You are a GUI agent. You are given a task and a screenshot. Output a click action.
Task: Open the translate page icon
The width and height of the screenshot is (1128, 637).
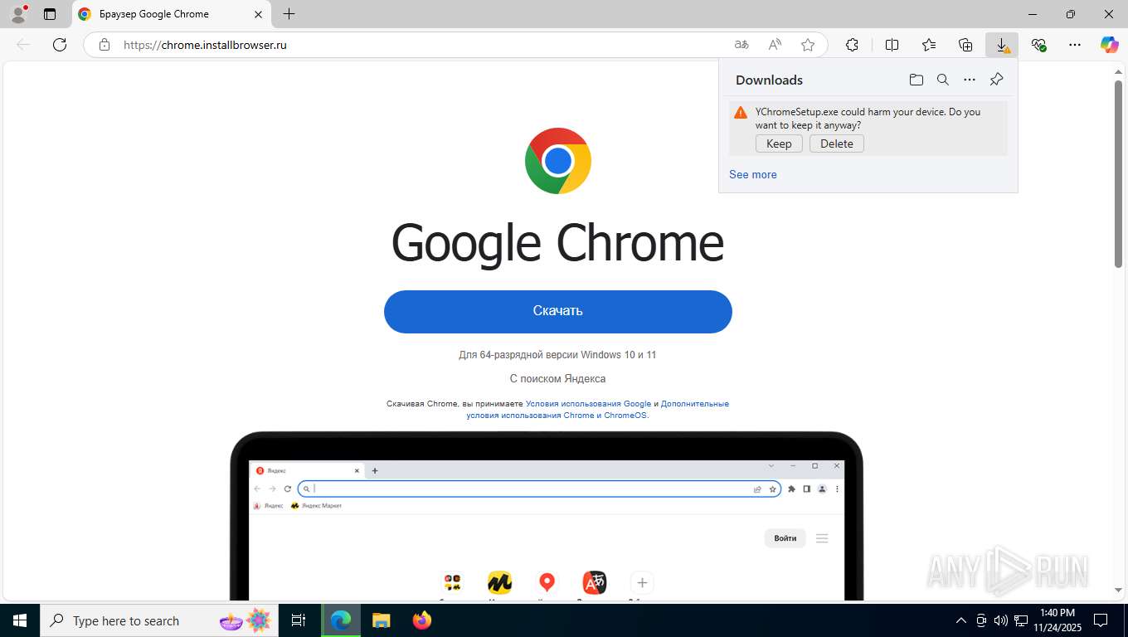(741, 45)
